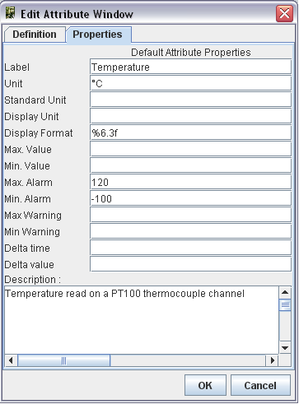Edit the Min. Alarm field showing -100

[x=191, y=198]
